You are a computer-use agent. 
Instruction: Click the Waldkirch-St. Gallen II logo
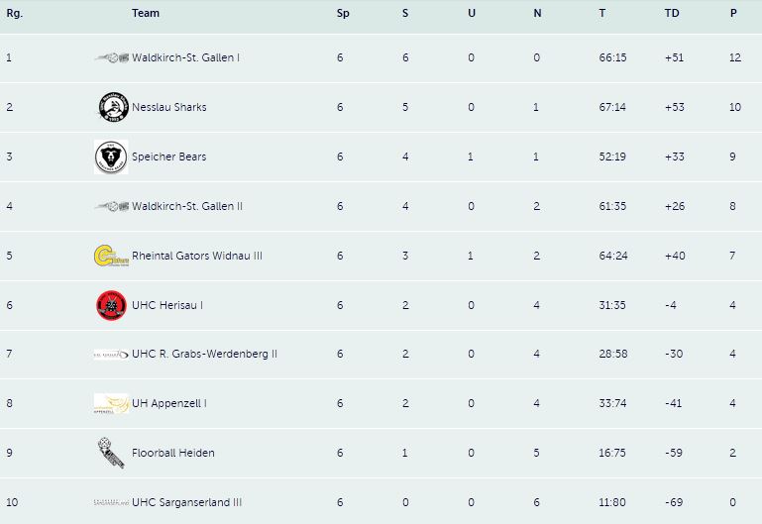(111, 206)
